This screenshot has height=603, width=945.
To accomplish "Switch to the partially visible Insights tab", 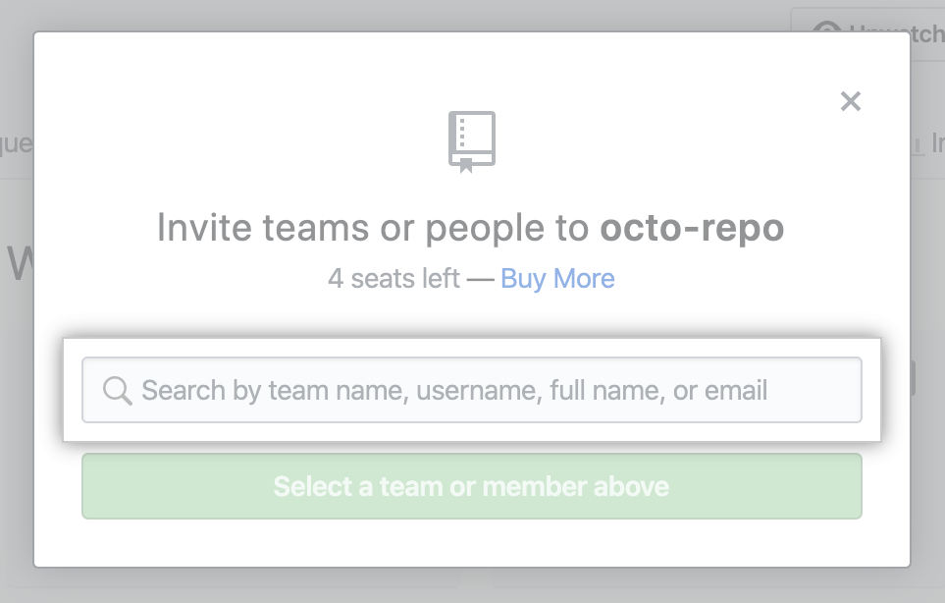I will [x=937, y=144].
